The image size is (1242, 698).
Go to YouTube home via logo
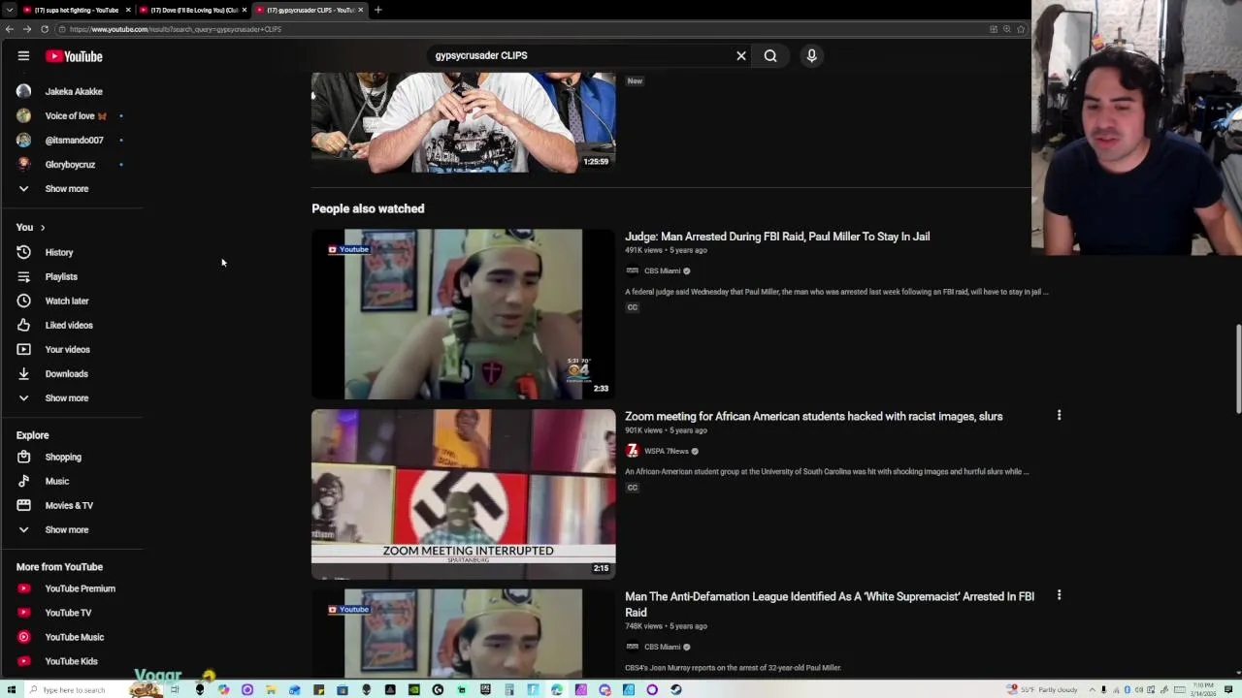(x=74, y=56)
